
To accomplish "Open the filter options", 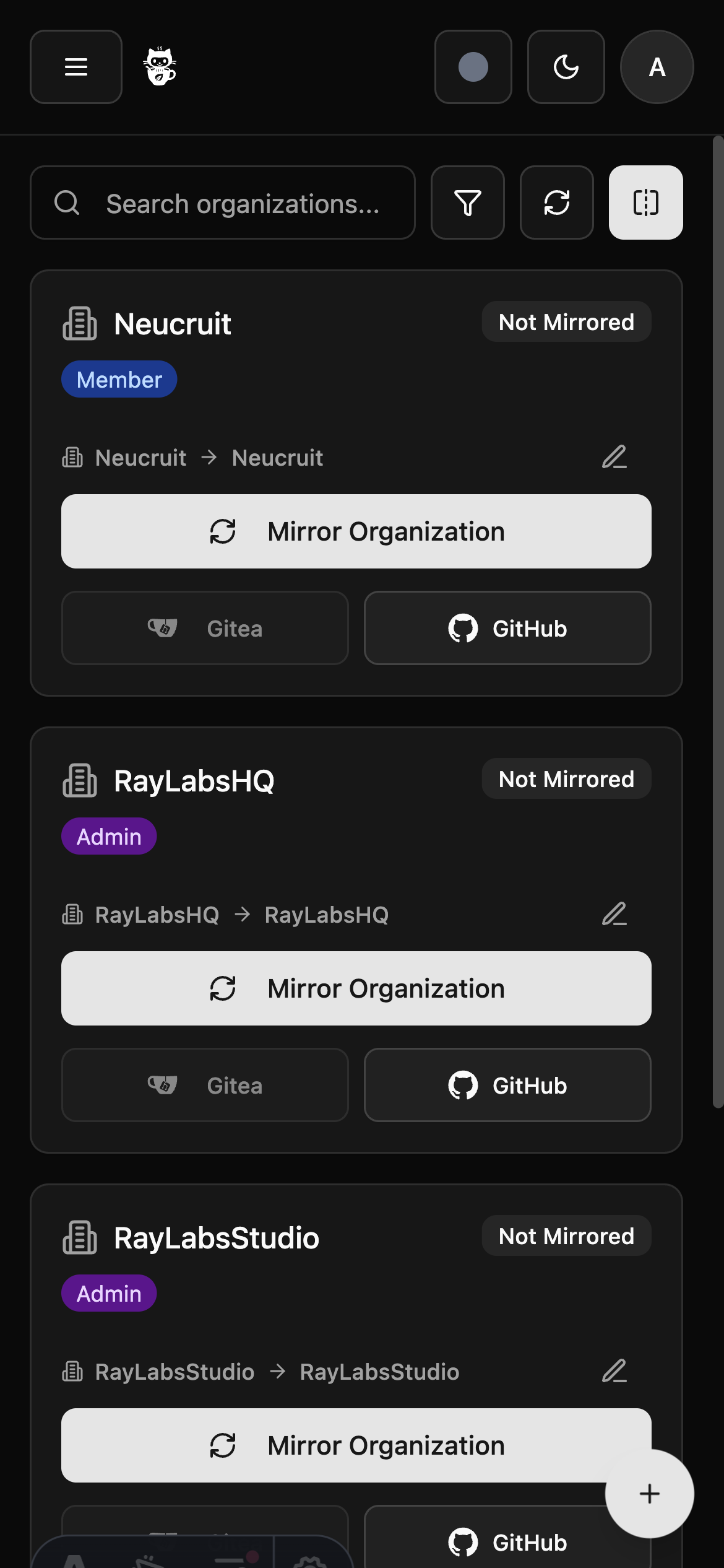I will (467, 203).
